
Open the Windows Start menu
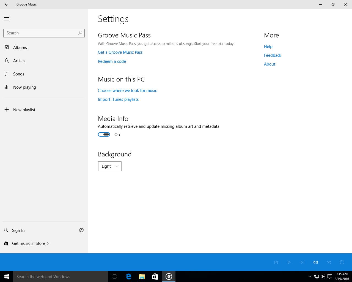(x=7, y=276)
